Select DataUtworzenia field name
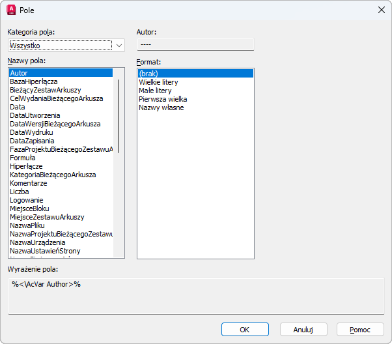 [x=35, y=115]
